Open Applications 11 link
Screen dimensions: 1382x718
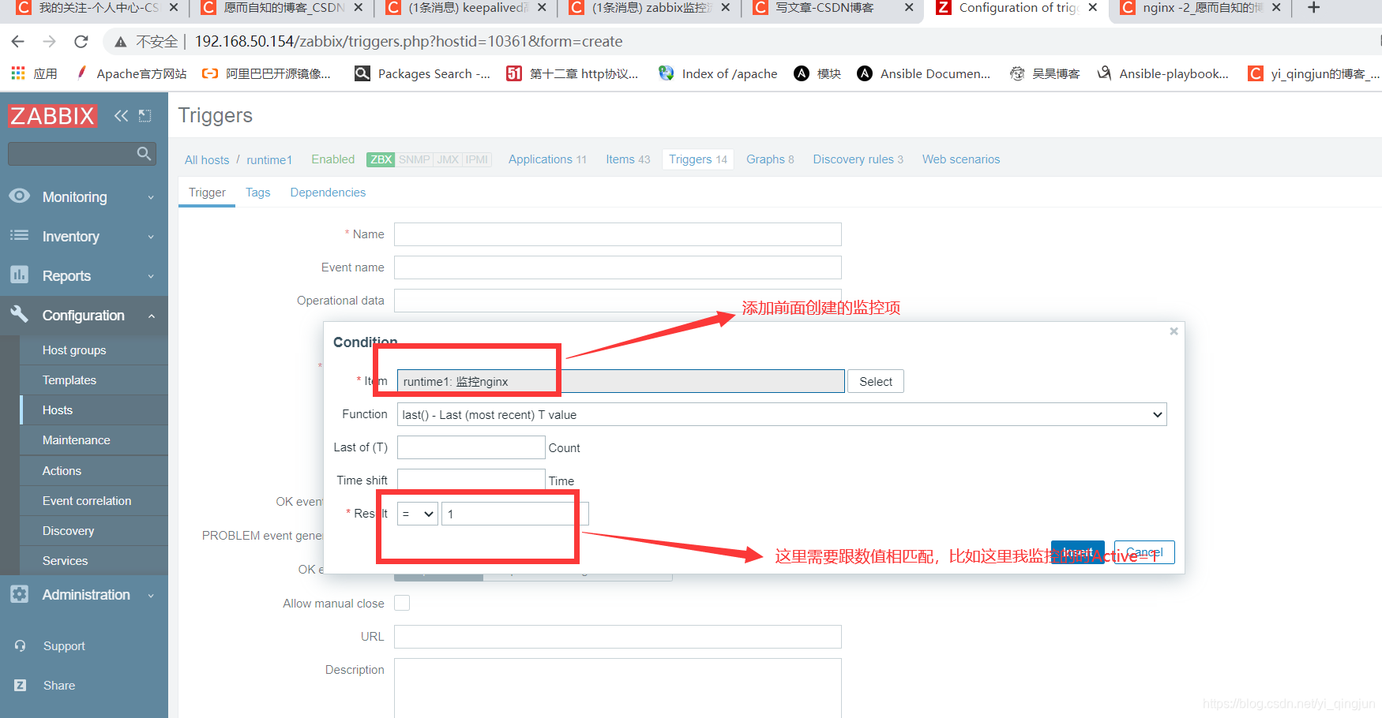(547, 159)
